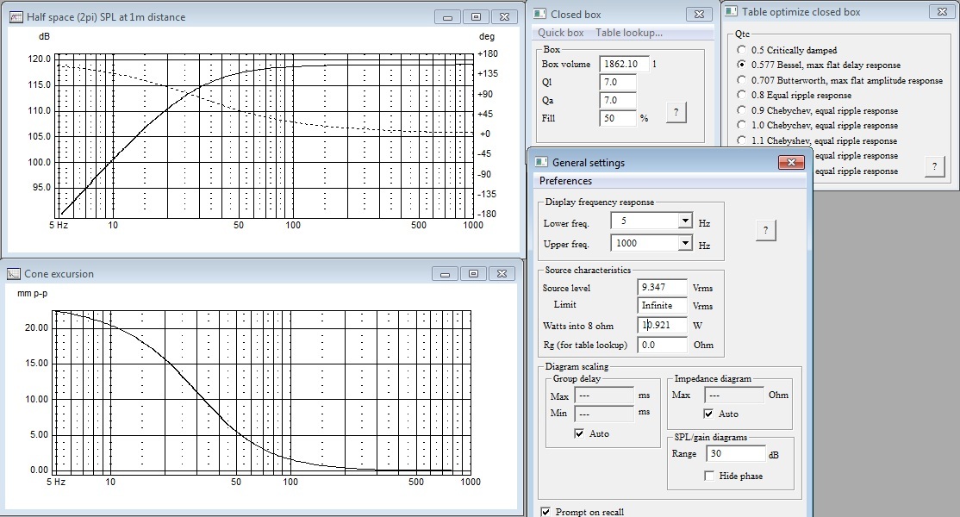This screenshot has width=960, height=517.
Task: Click the Box volume input field
Action: click(x=624, y=64)
